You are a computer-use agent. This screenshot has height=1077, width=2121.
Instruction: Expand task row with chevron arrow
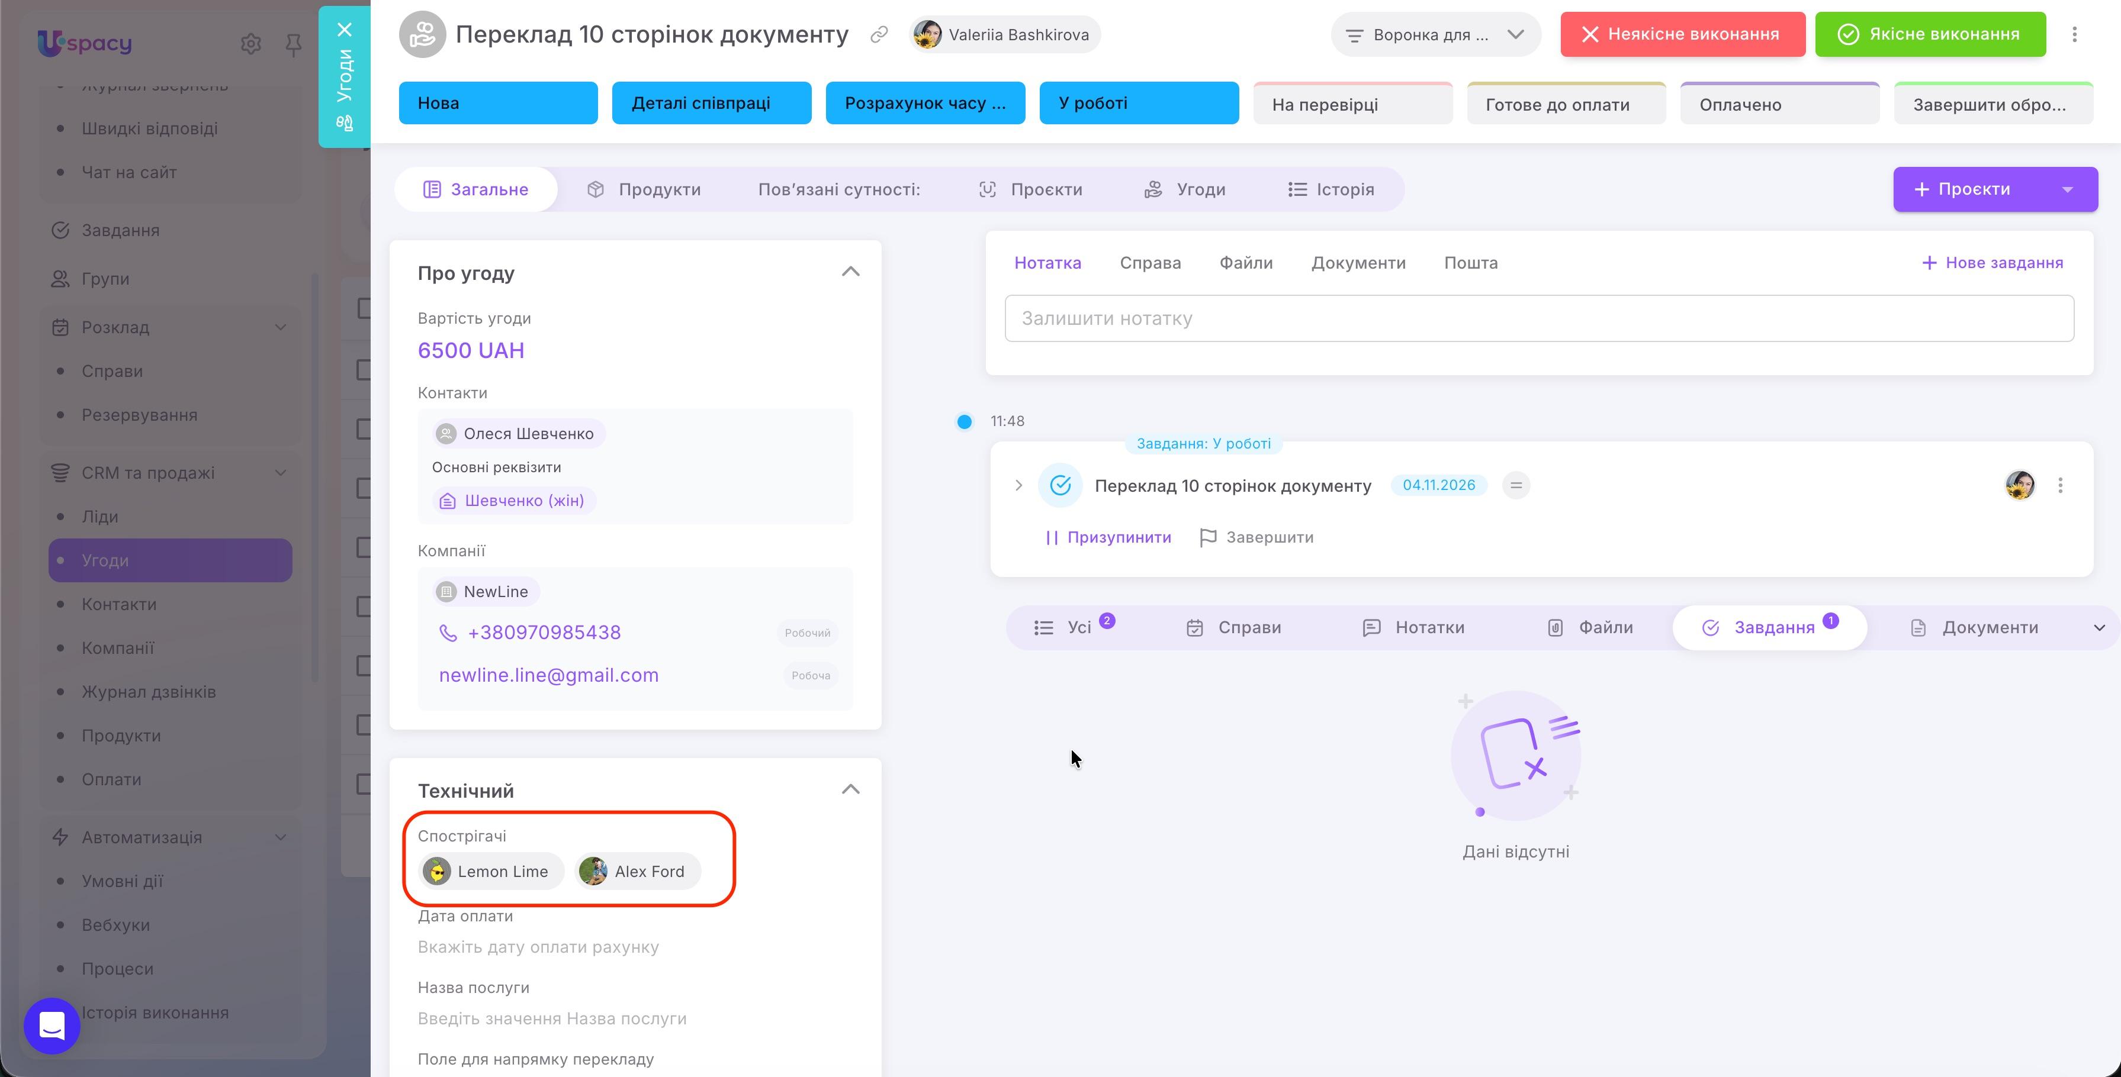(x=1018, y=485)
